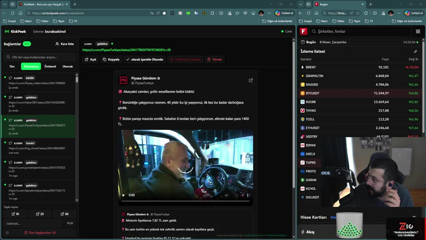Open the hamburger menu in Fintables
426x240 pixels.
point(418,31)
